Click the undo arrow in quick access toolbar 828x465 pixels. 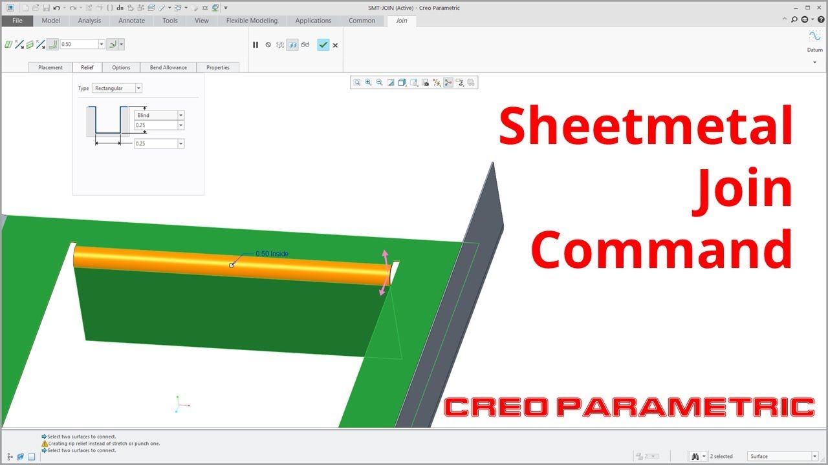57,8
